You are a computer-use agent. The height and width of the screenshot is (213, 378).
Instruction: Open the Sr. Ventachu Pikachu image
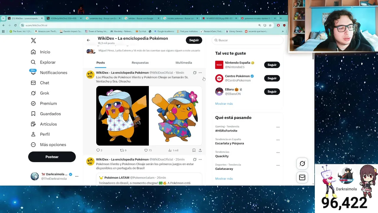coord(123,116)
